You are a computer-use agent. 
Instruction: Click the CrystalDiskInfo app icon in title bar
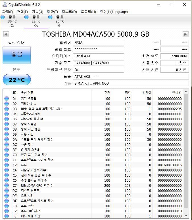(x=5, y=5)
